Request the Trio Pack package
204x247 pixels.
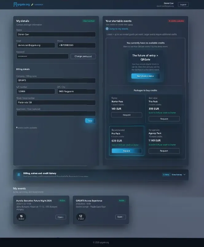click(x=164, y=119)
